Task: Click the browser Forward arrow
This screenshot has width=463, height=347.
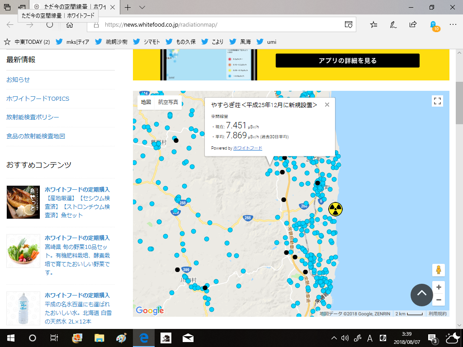Action: [x=30, y=25]
